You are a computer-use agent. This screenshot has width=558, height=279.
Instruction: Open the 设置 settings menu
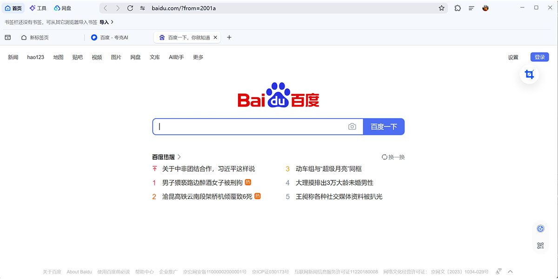(x=513, y=57)
